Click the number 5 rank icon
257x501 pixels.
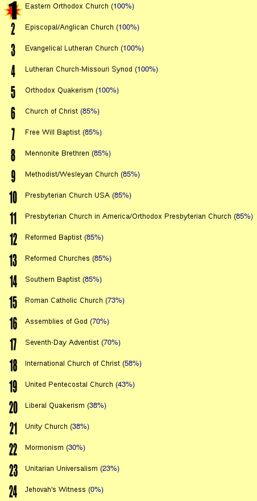(13, 92)
